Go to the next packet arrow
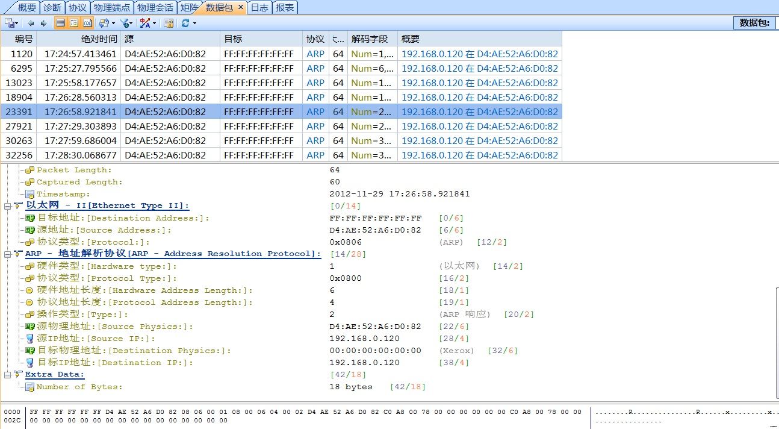This screenshot has height=429, width=779. point(43,23)
